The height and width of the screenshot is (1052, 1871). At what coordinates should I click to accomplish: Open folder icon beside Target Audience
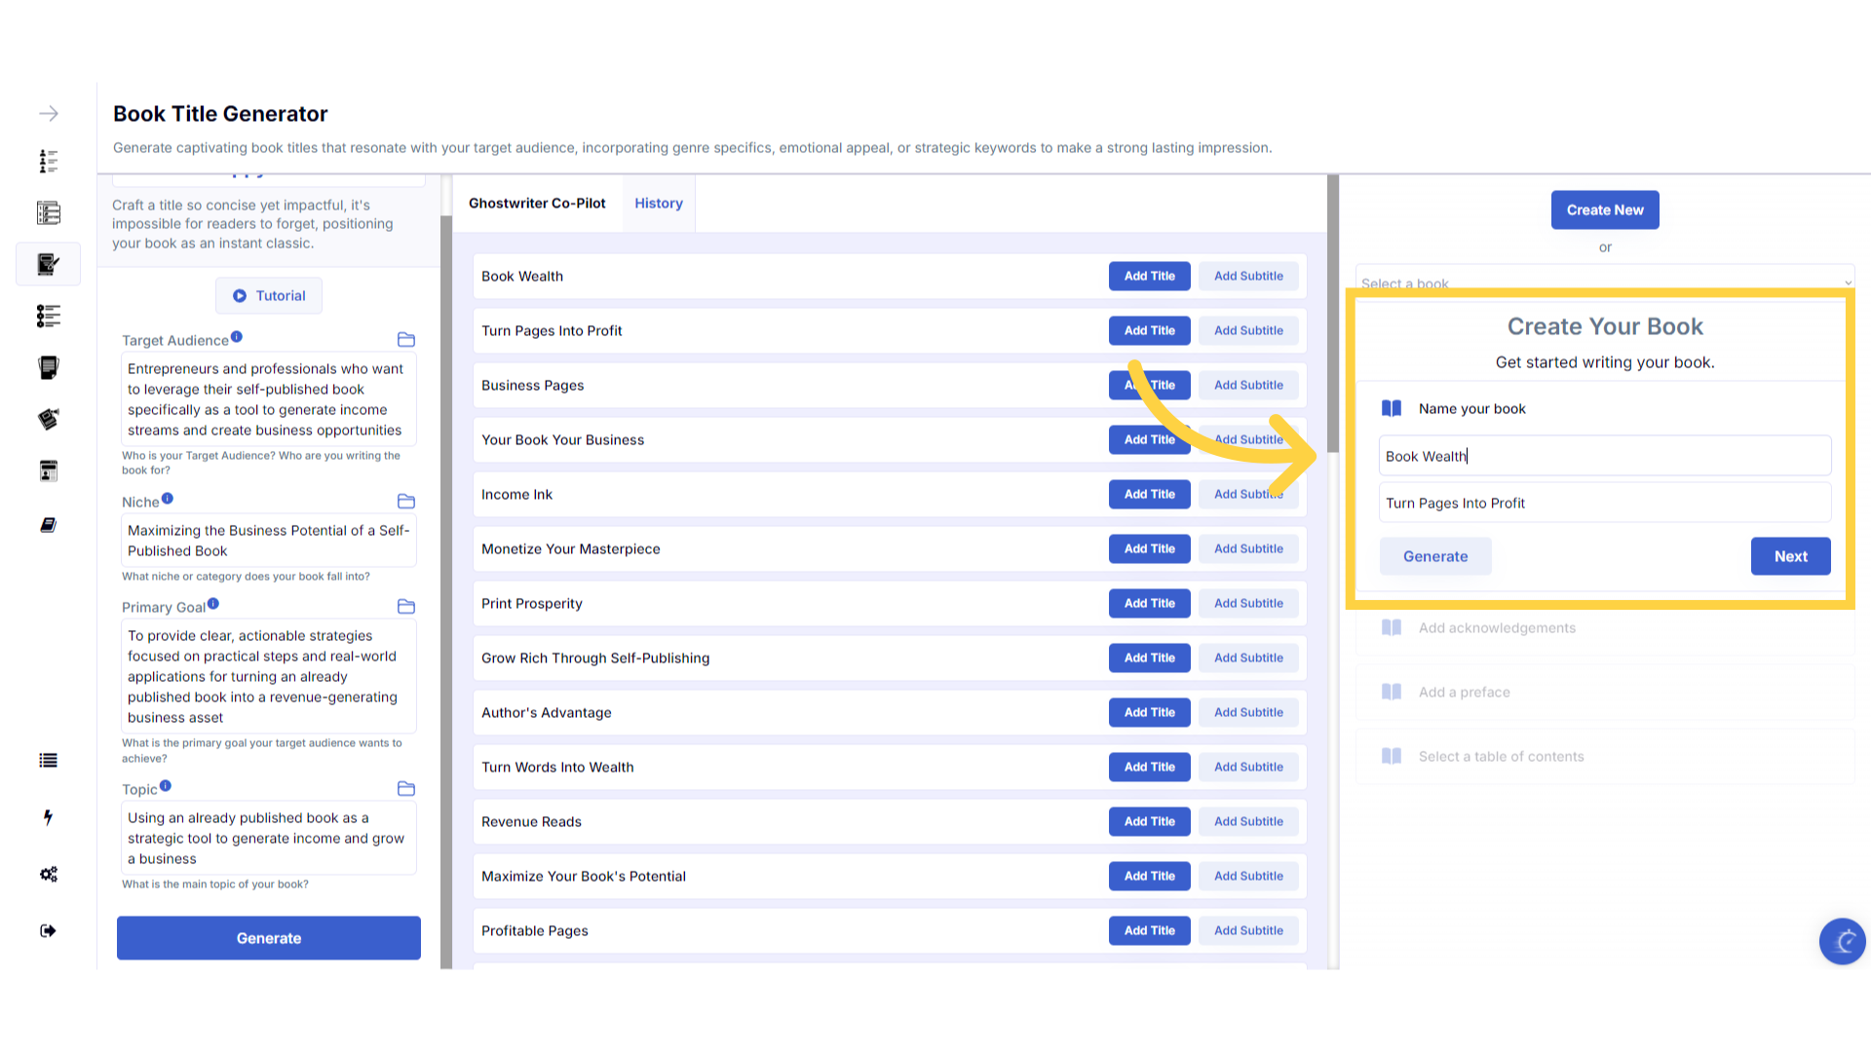coord(406,340)
